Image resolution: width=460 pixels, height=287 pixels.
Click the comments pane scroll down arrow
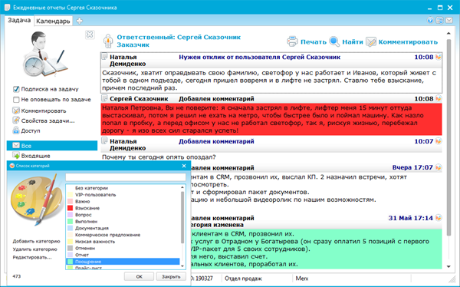tap(449, 266)
